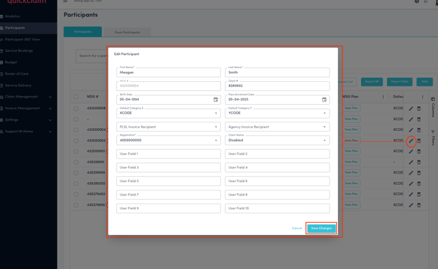Open the Columns side panel
Screen dimensions: 438x269
[433, 107]
